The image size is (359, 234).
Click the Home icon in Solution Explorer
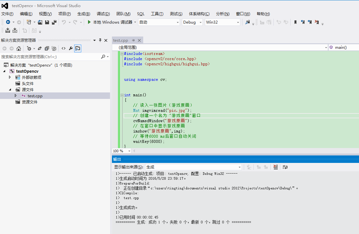[19, 48]
